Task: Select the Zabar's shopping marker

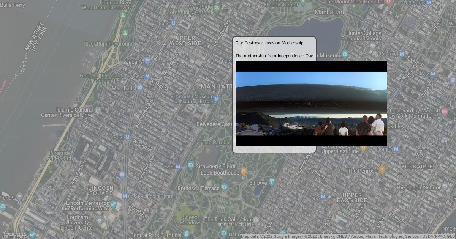Action: pyautogui.click(x=148, y=61)
